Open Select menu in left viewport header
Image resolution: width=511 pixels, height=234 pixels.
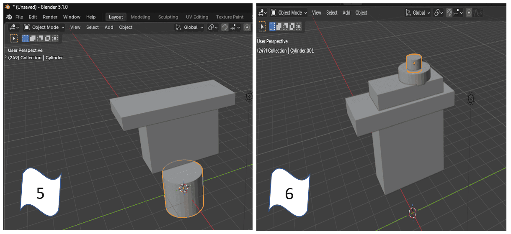pyautogui.click(x=93, y=27)
